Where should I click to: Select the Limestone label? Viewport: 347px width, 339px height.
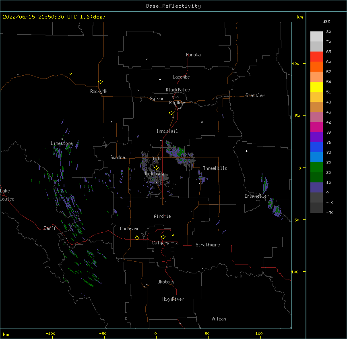click(62, 143)
